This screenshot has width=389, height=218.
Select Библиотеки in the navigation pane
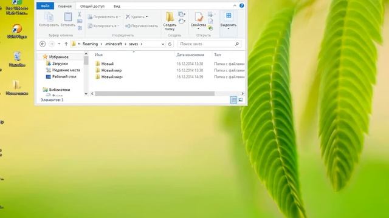pyautogui.click(x=60, y=90)
